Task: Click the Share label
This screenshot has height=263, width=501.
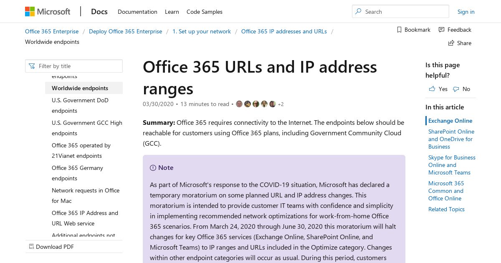Action: click(464, 43)
